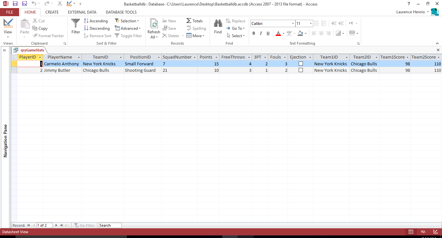Click the Carmelo Anthony name cell
Viewport: 442px width, 238px height.
click(x=62, y=64)
